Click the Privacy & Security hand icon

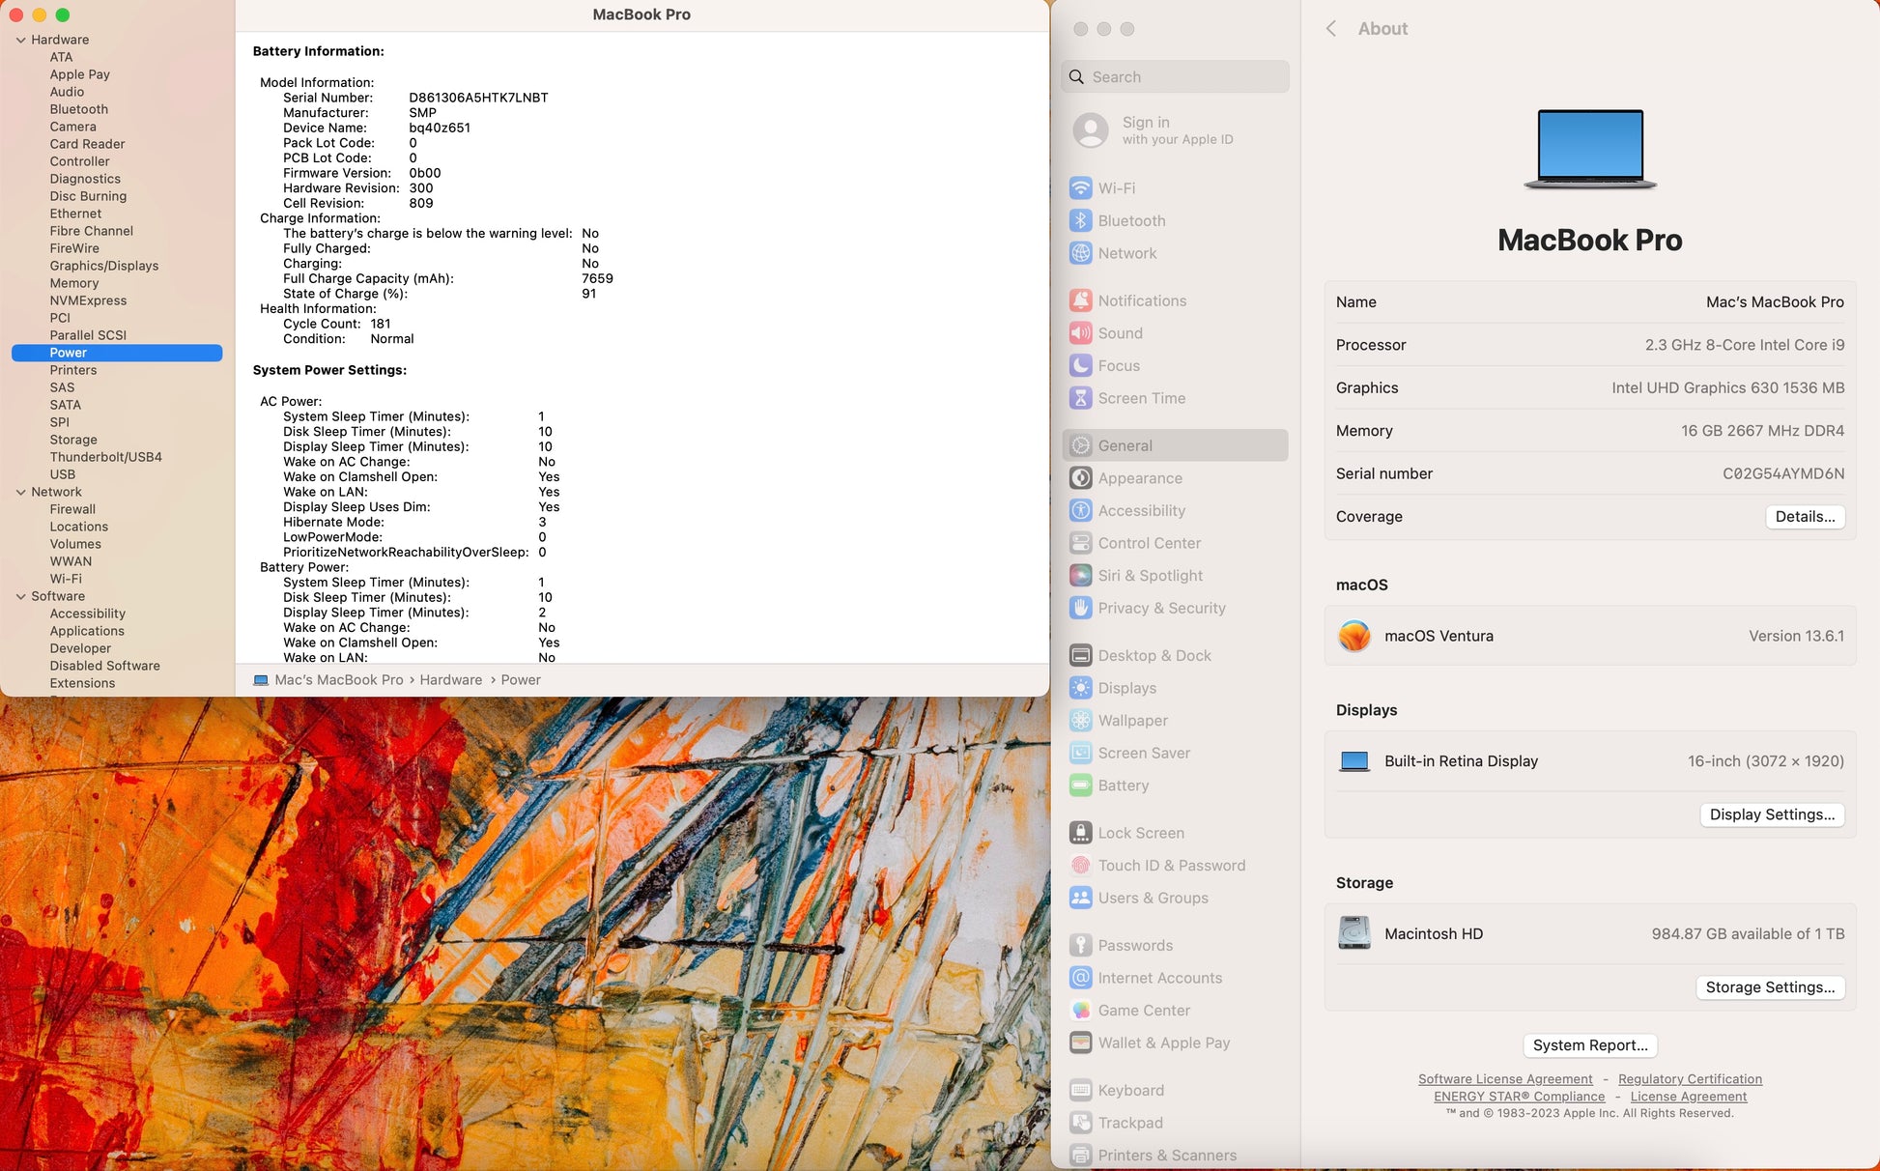click(1081, 608)
